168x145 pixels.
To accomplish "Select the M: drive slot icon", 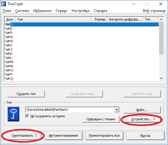I will [x=7, y=62].
